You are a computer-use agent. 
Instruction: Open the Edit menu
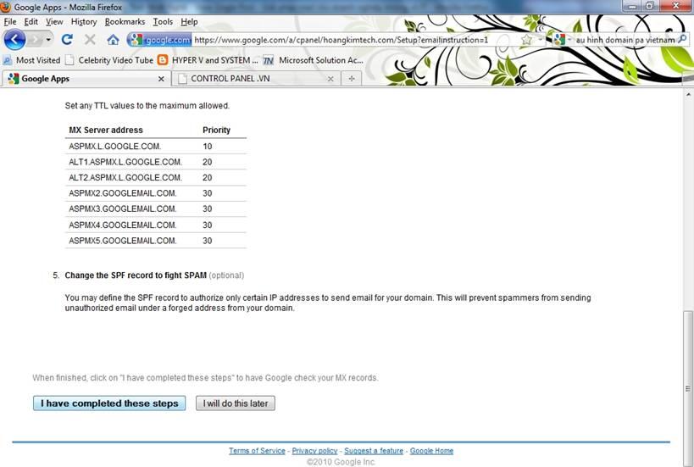31,22
